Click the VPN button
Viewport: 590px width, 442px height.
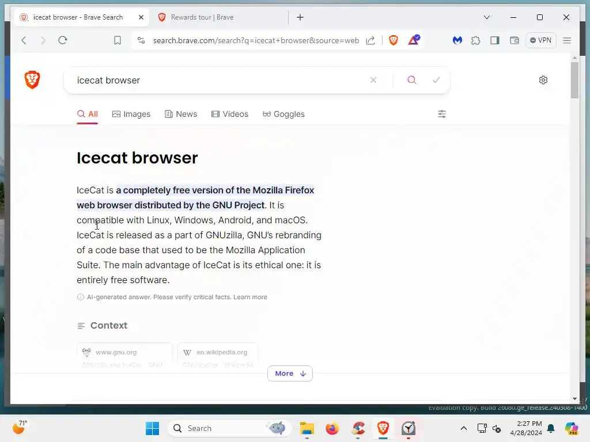click(x=540, y=40)
